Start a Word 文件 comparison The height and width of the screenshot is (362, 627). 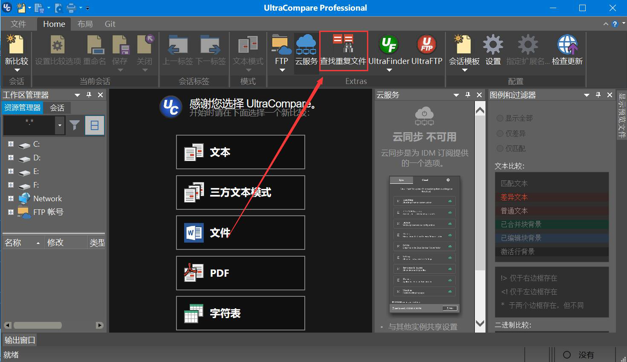240,232
